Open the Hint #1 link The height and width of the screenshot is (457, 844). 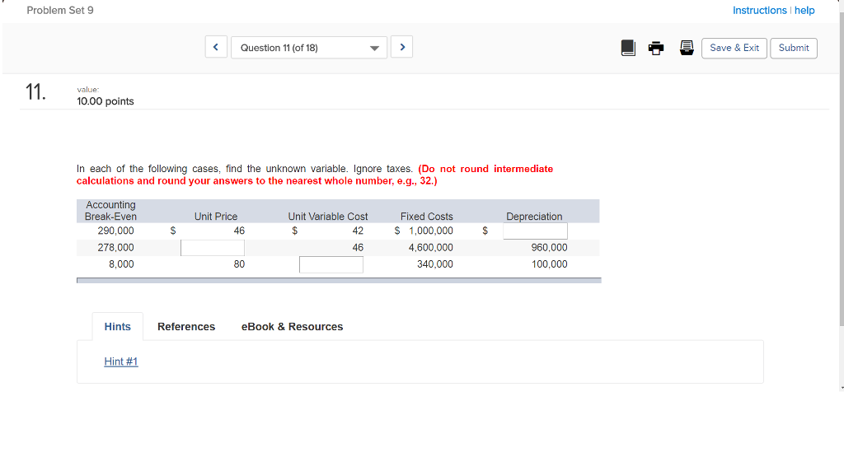121,361
